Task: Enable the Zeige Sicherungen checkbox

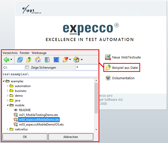Action: (27, 68)
